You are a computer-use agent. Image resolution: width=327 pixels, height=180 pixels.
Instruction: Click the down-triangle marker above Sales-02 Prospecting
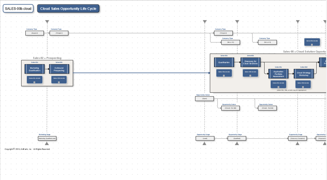click(47, 22)
